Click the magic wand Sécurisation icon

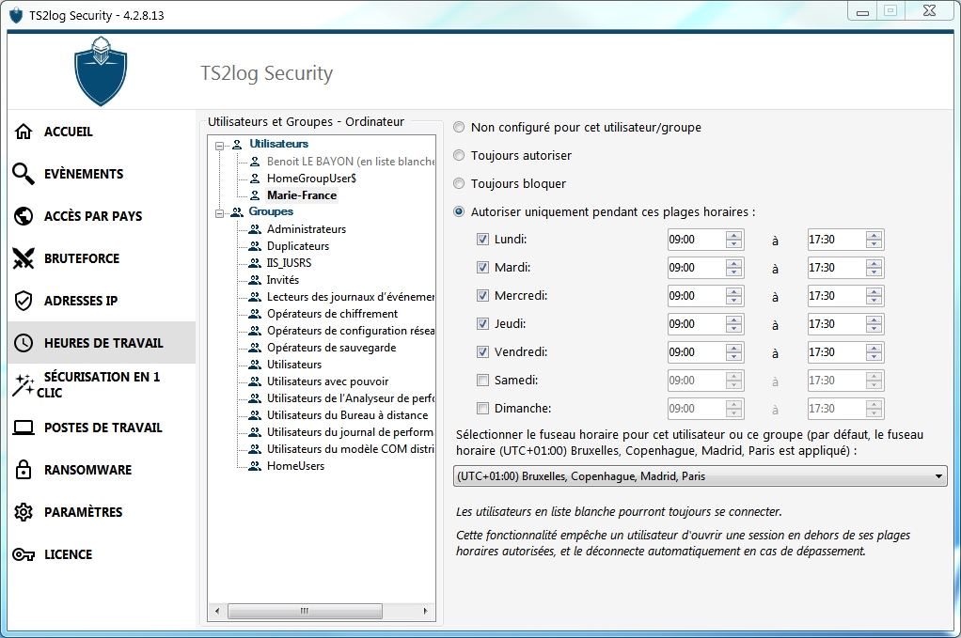[24, 385]
